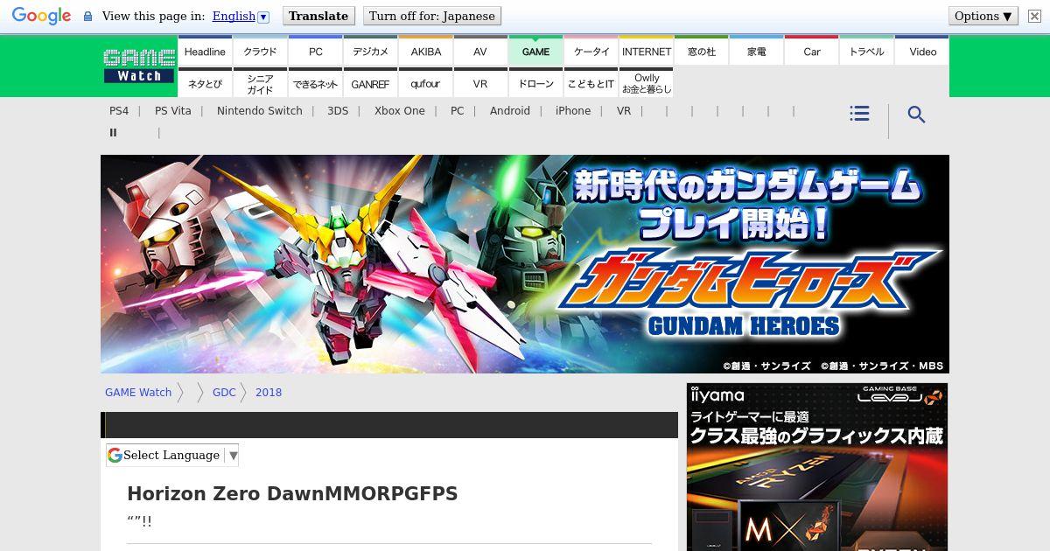Image resolution: width=1050 pixels, height=551 pixels.
Task: Open the Gundam Heroes banner ad
Action: tap(525, 264)
